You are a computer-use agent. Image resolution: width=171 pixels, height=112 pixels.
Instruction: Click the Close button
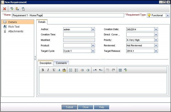(85, 107)
